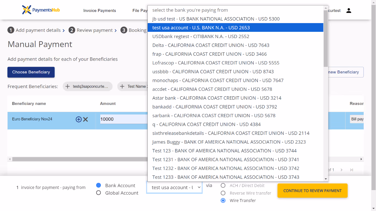Choose q - USD 4384 option
The width and height of the screenshot is (376, 211).
pyautogui.click(x=235, y=124)
